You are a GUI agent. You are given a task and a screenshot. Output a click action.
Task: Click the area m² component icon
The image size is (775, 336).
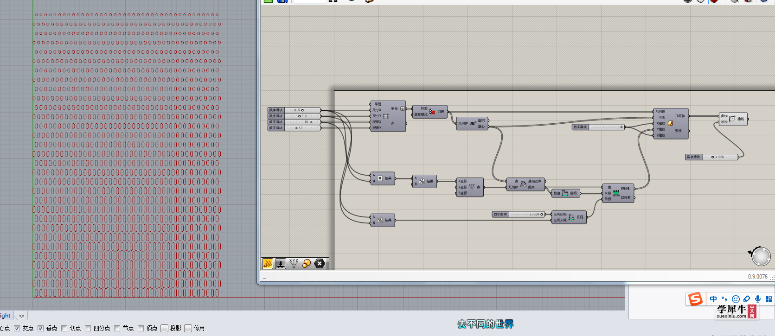473,123
